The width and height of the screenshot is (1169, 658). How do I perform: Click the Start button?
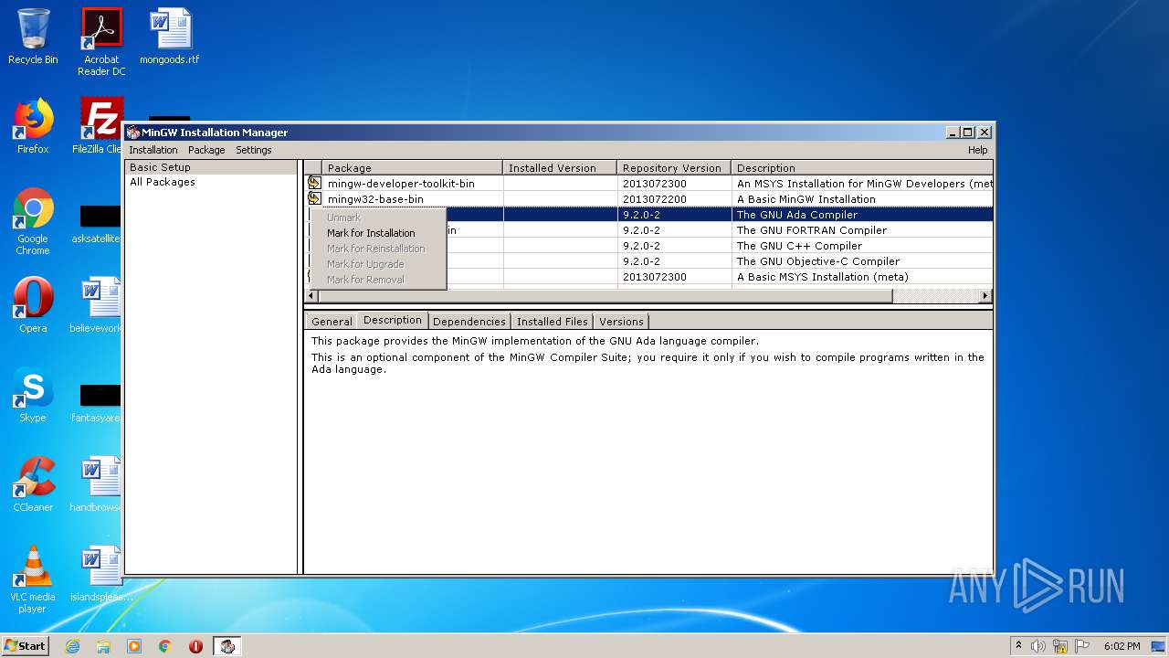click(25, 645)
